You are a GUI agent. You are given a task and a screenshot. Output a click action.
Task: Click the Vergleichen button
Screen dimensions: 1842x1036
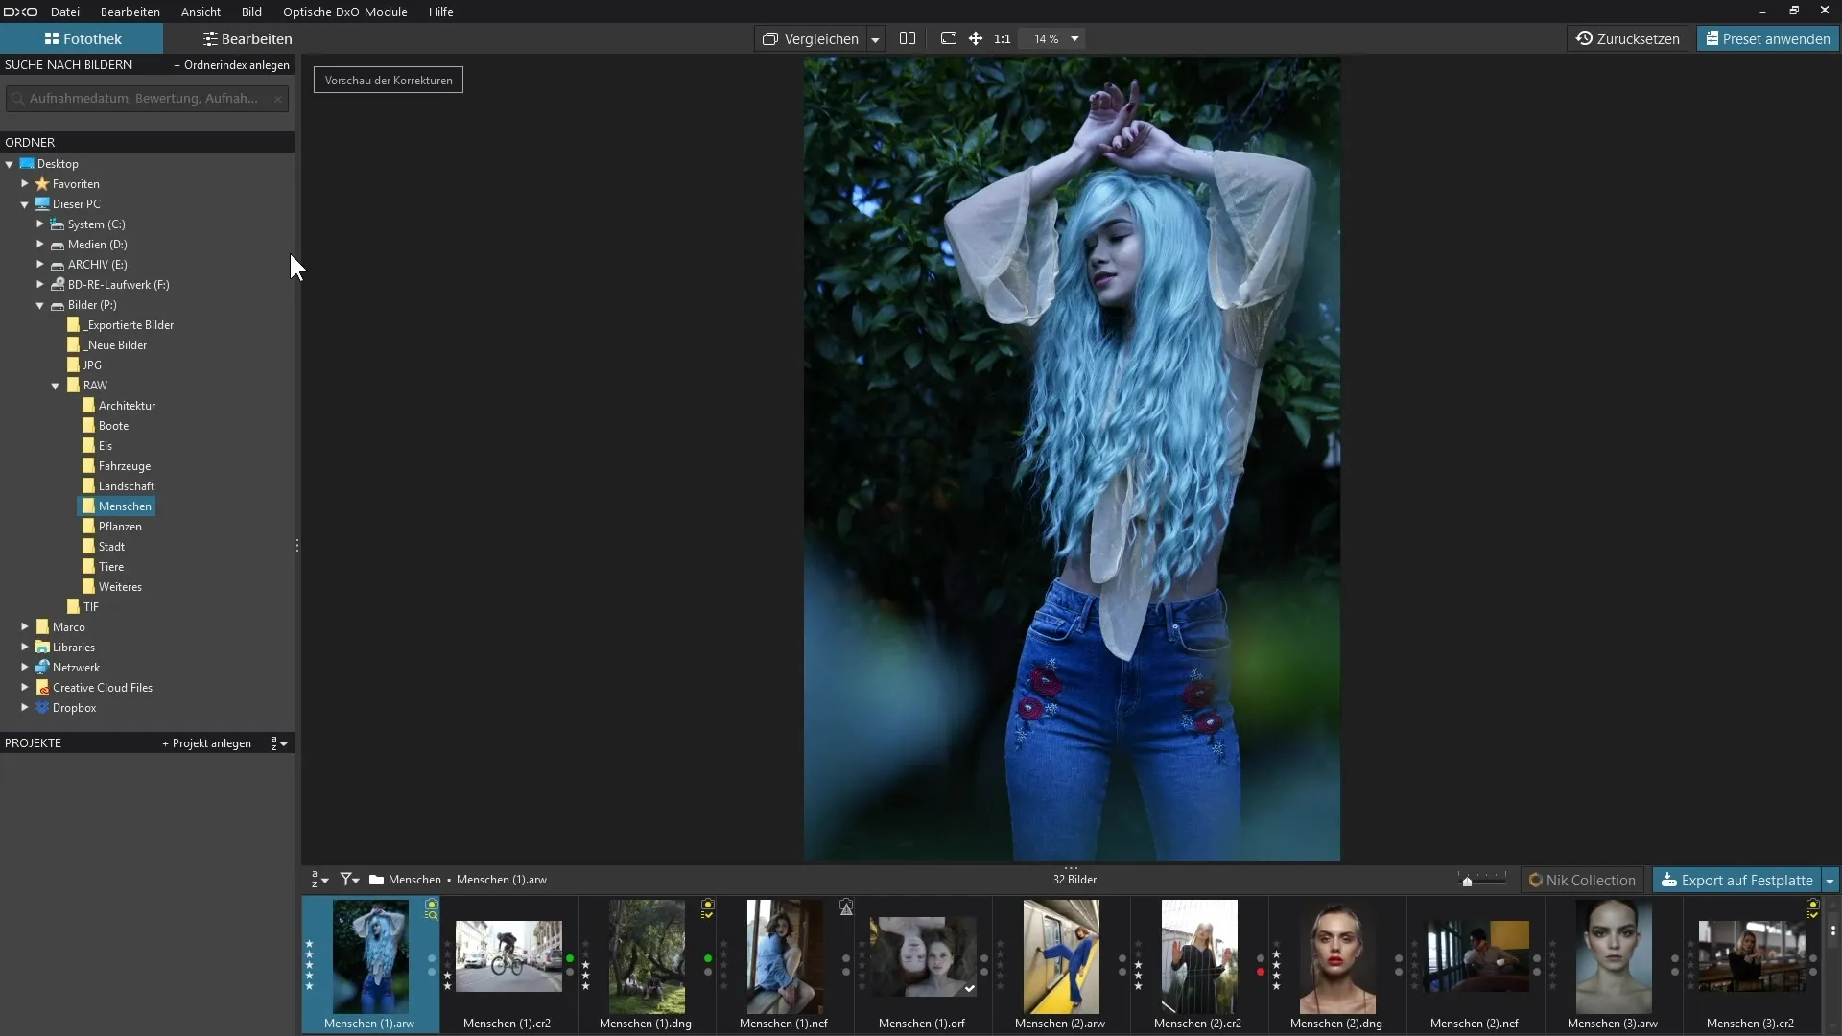coord(811,39)
